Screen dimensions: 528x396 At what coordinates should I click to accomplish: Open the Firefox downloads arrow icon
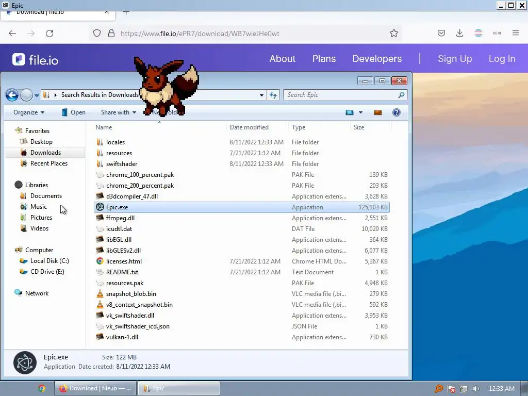tap(459, 33)
